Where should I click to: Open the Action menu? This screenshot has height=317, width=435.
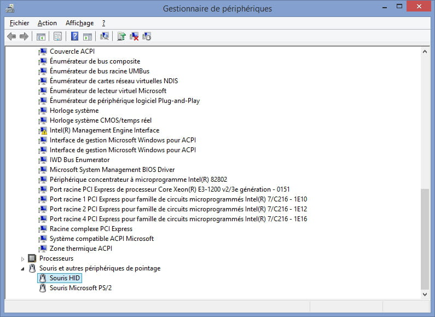pos(47,23)
